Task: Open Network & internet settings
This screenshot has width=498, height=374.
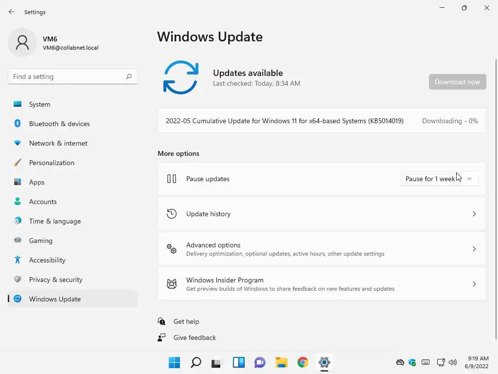Action: point(73,143)
